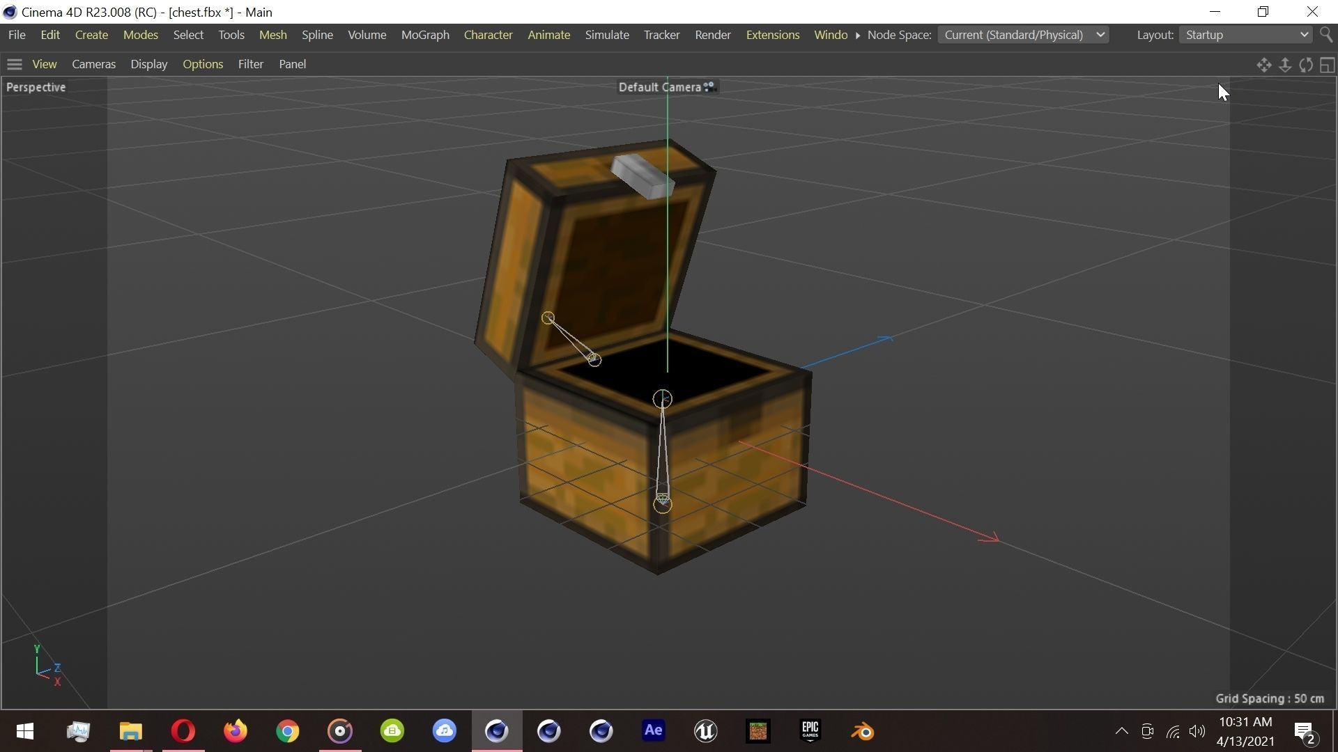Open the third Cinema 4D taskbar instance
The width and height of the screenshot is (1338, 752).
601,731
